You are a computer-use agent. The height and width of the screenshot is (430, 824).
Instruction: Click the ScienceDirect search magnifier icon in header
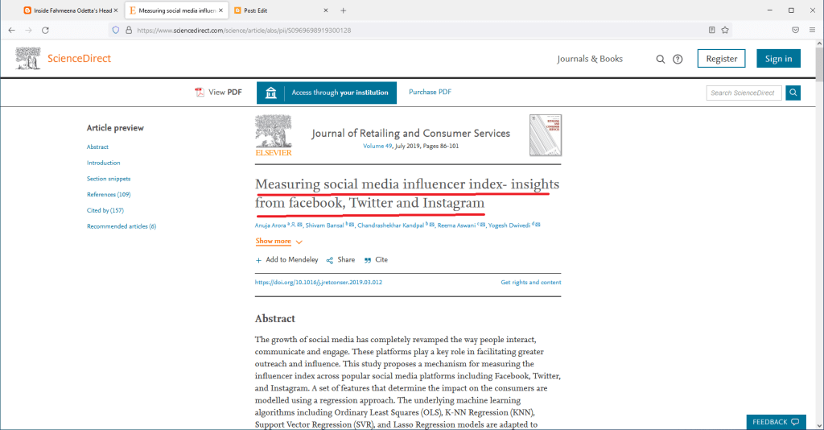click(661, 59)
